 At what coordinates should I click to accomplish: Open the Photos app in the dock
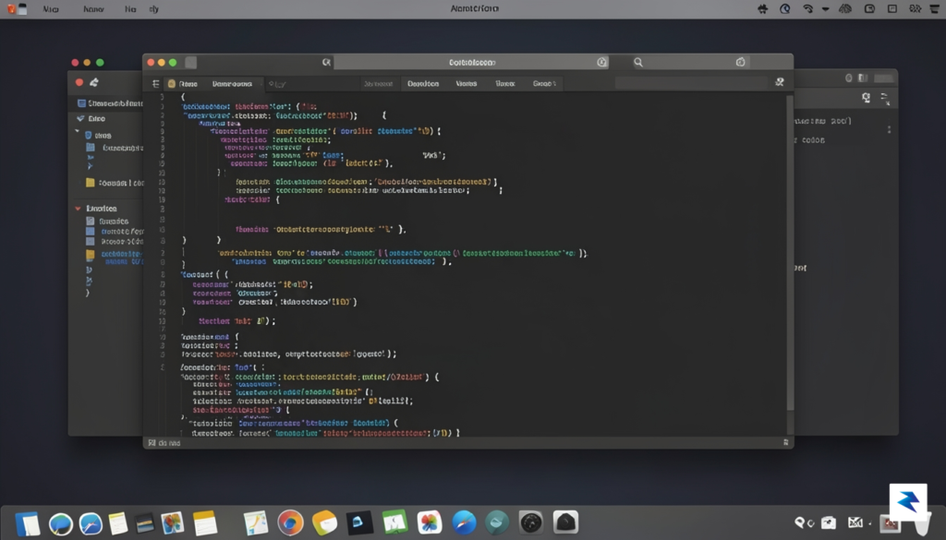click(x=429, y=522)
